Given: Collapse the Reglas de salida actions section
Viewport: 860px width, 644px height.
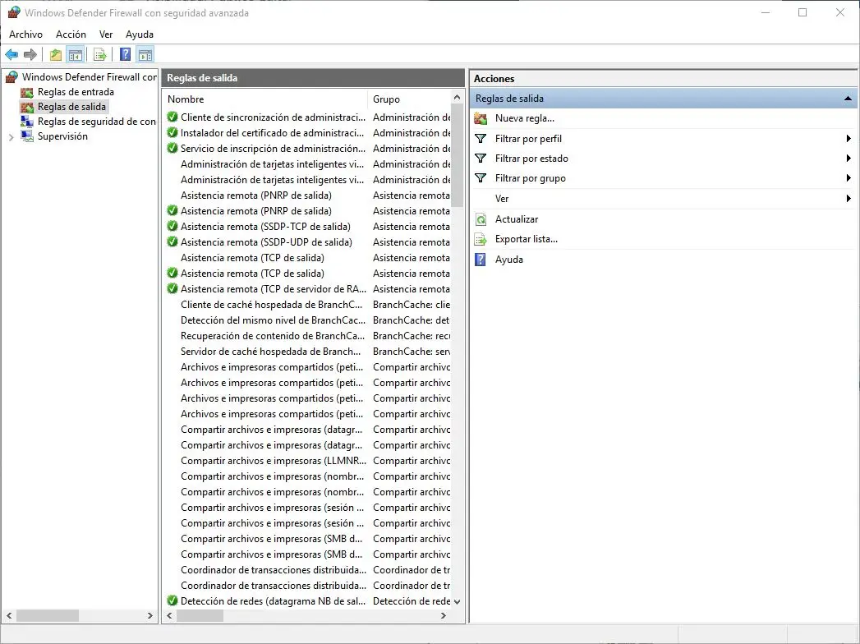Looking at the screenshot, I should tap(848, 99).
